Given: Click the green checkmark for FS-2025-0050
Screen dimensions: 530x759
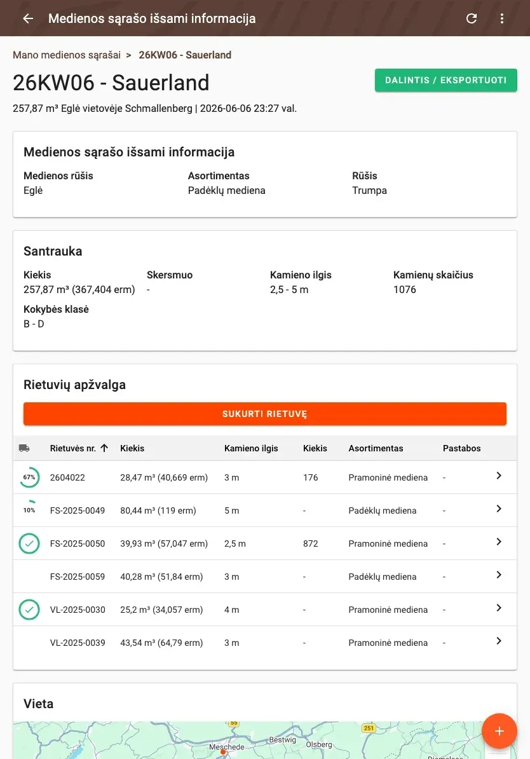Looking at the screenshot, I should (x=29, y=544).
